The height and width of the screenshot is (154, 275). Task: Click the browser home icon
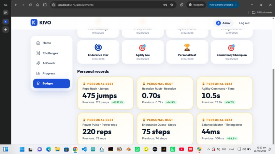[38, 5]
